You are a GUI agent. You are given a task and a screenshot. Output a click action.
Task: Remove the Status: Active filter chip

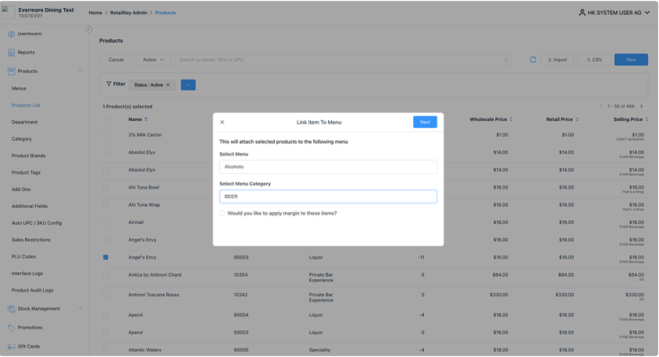[168, 85]
